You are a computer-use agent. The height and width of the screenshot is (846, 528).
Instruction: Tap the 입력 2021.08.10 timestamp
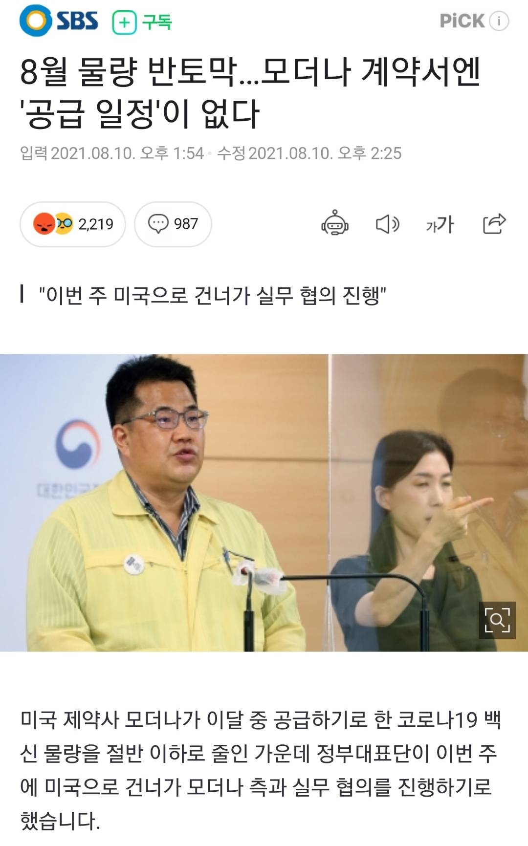tap(111, 153)
